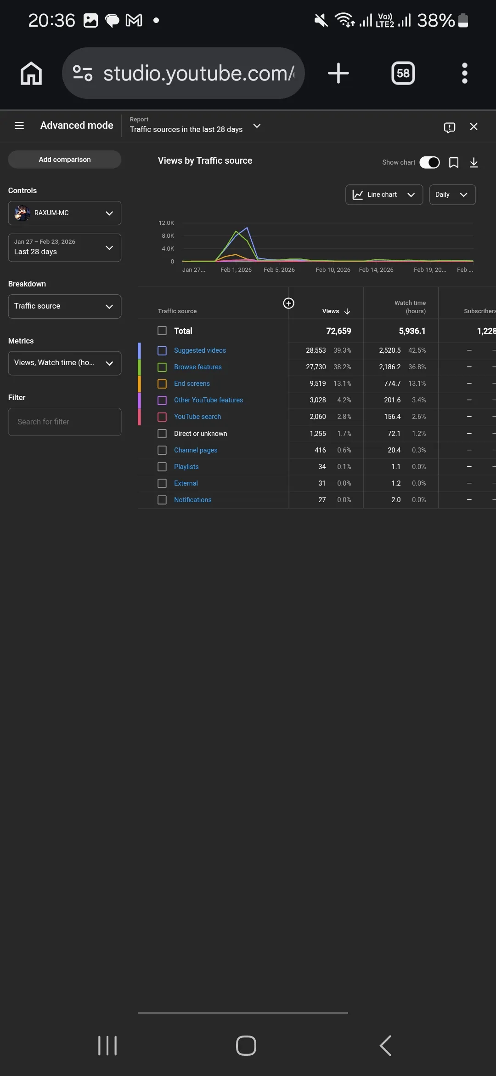Open the Line chart type dropdown
Viewport: 496px width, 1076px height.
tap(384, 195)
